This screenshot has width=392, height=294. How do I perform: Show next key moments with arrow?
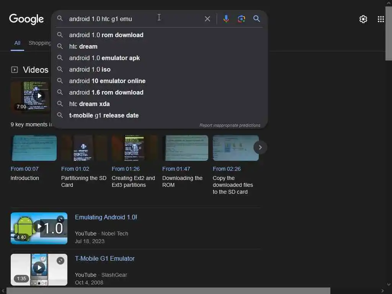tap(260, 147)
